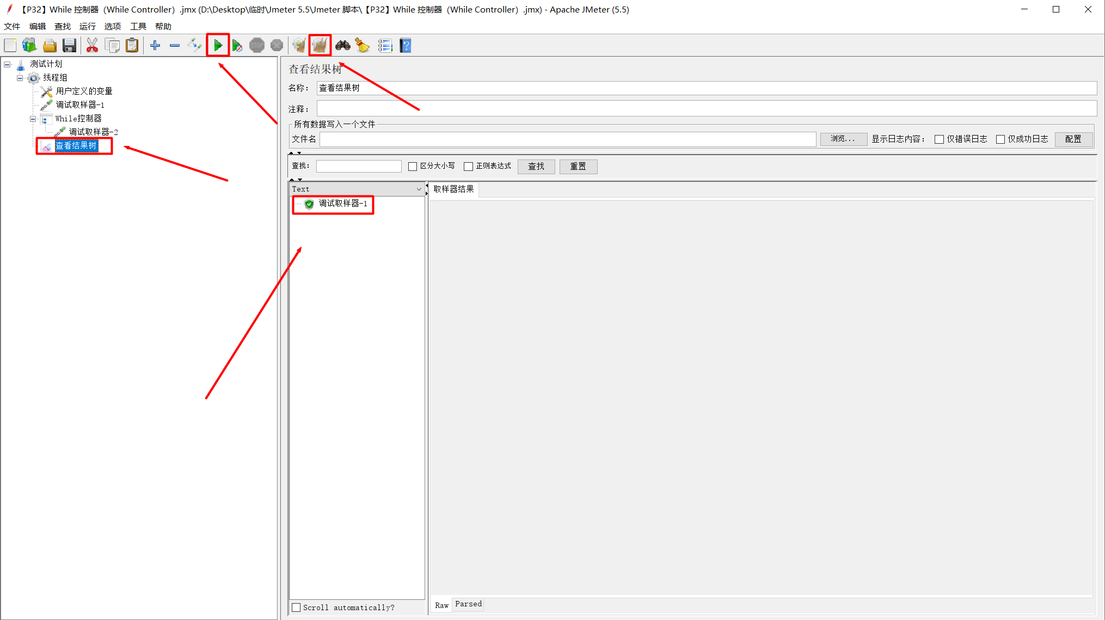
Task: Open the 选项 menu
Action: coord(113,26)
